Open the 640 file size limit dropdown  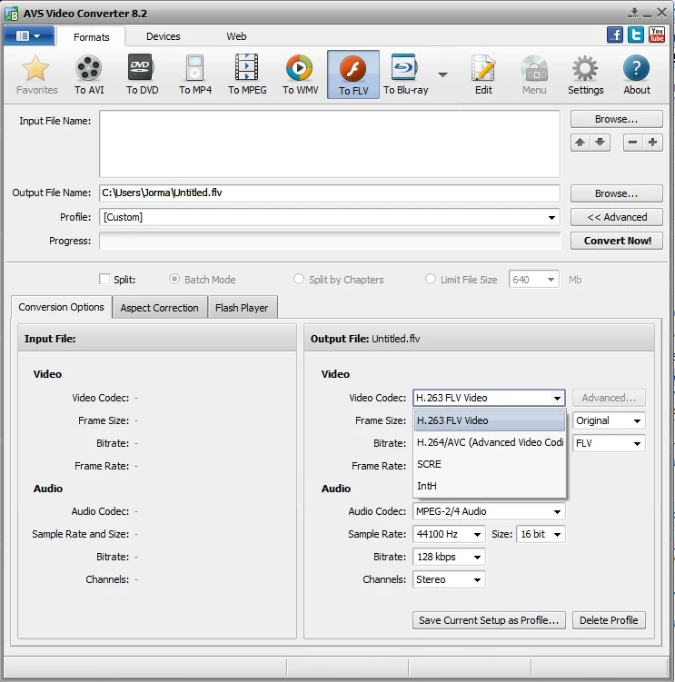(x=534, y=279)
